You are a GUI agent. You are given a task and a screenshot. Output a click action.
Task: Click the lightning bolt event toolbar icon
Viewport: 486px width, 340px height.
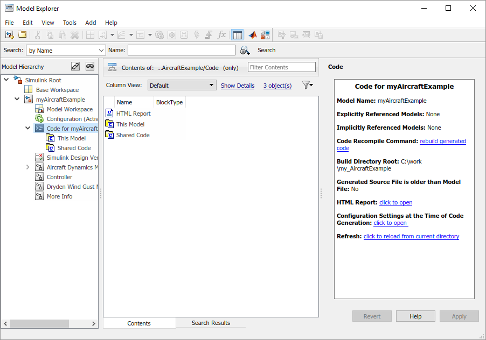197,35
